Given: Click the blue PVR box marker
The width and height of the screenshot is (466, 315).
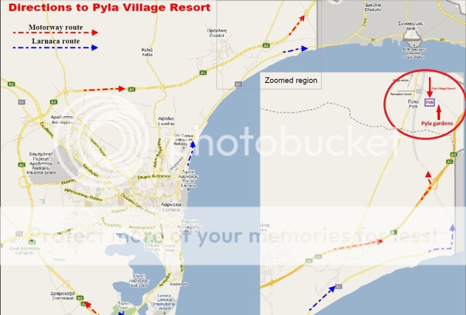Looking at the screenshot, I should pos(430,103).
